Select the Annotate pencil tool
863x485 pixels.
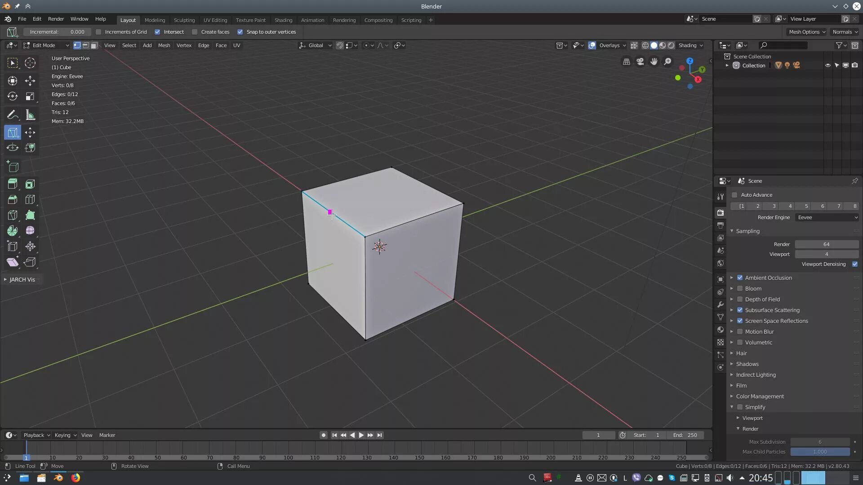[12, 115]
